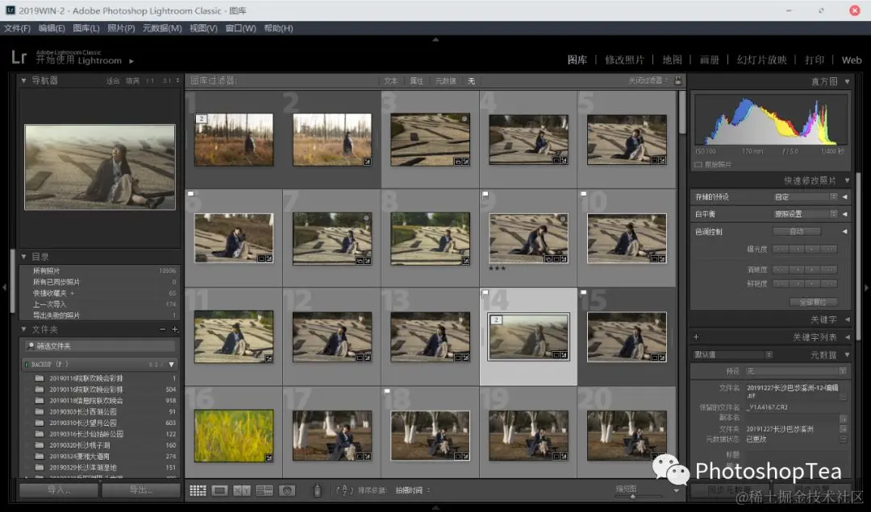Image resolution: width=871 pixels, height=512 pixels.
Task: Switch to the 修改照片 module
Action: pos(624,60)
